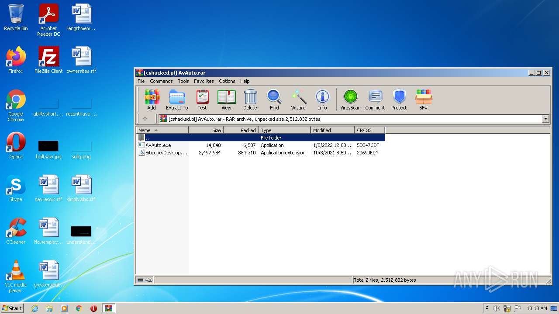The image size is (559, 314).
Task: Run the Test archive tool
Action: [x=202, y=100]
